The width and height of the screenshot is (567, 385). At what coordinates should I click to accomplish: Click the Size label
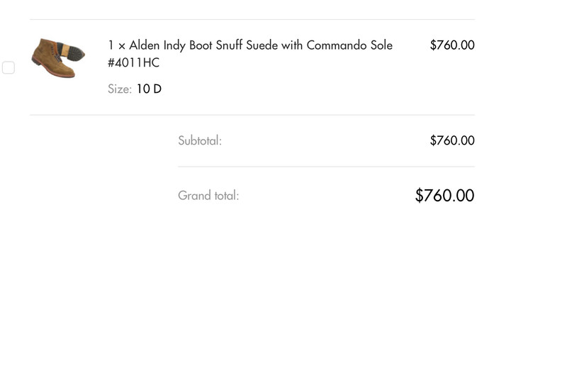(120, 89)
